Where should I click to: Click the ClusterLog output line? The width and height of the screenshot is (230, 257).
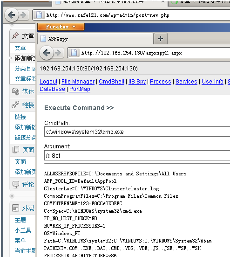pos(101,188)
